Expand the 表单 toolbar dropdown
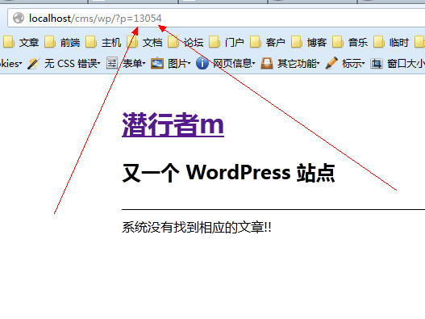This screenshot has height=319, width=425. point(126,64)
